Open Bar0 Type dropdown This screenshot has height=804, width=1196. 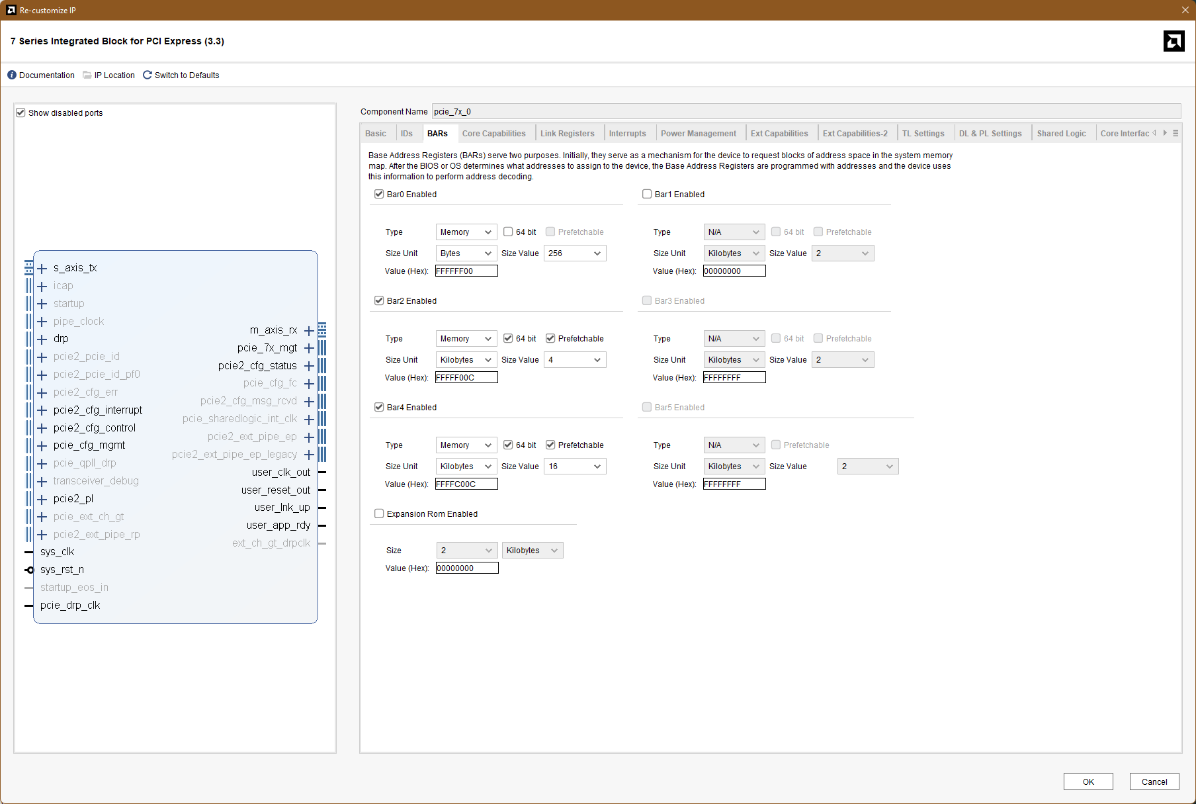click(466, 232)
